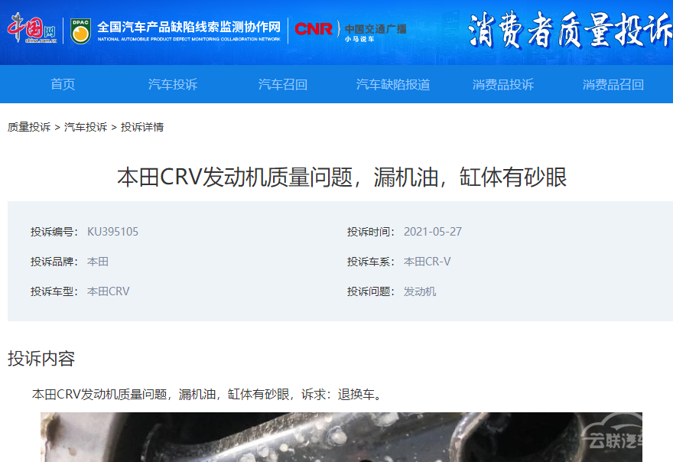The image size is (673, 462).
Task: Select the complaint number KU395105
Action: coord(113,232)
